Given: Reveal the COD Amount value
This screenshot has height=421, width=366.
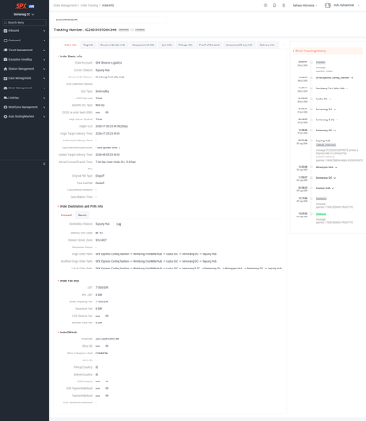Looking at the screenshot, I should coord(107,381).
